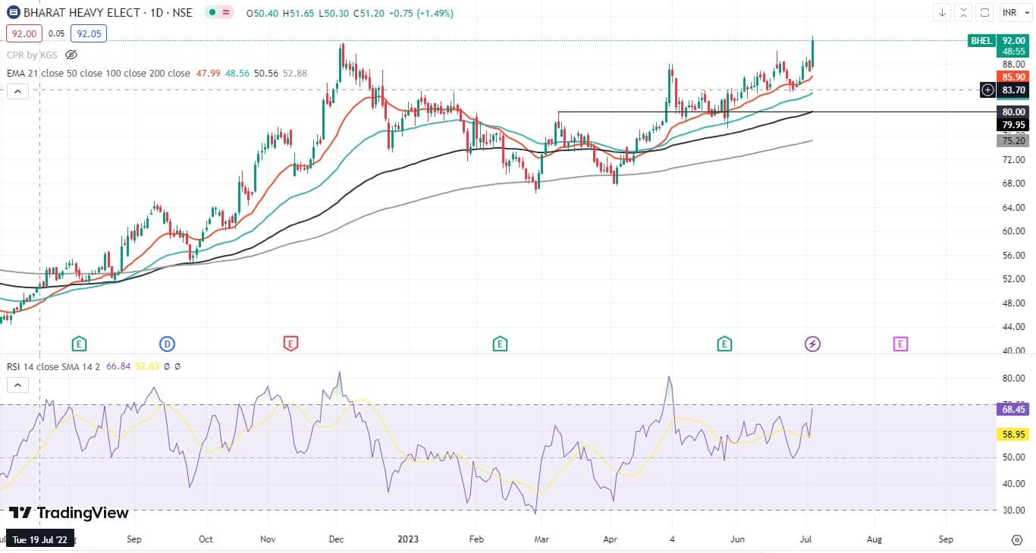Click the 83.70 crosshair price label
Image resolution: width=1036 pixels, height=553 pixels.
[1014, 90]
